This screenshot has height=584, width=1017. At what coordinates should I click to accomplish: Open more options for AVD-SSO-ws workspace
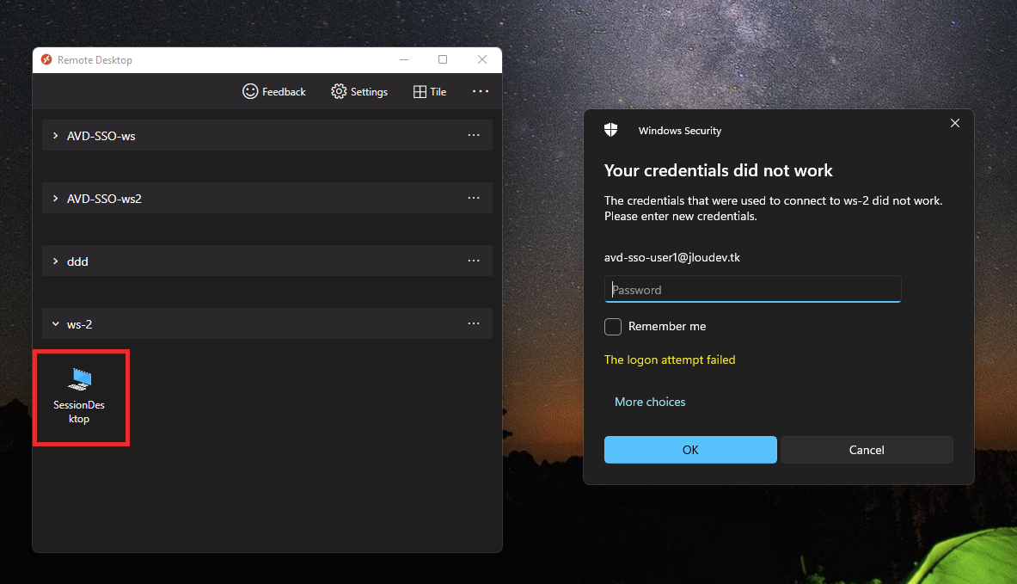click(474, 135)
